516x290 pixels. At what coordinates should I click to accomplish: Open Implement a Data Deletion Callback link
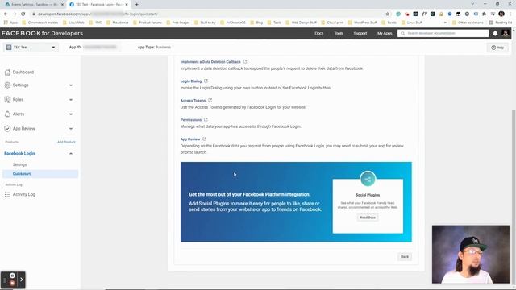click(210, 61)
